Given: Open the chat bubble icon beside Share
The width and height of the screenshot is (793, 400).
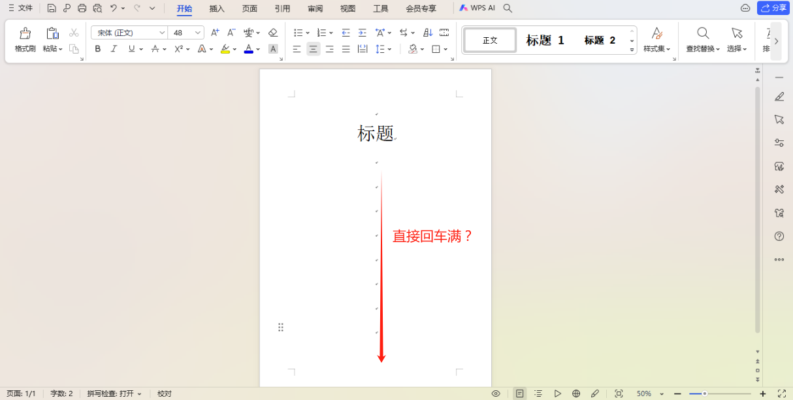Looking at the screenshot, I should click(745, 8).
